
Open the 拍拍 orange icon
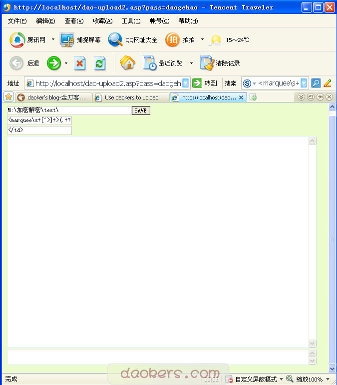(x=173, y=39)
